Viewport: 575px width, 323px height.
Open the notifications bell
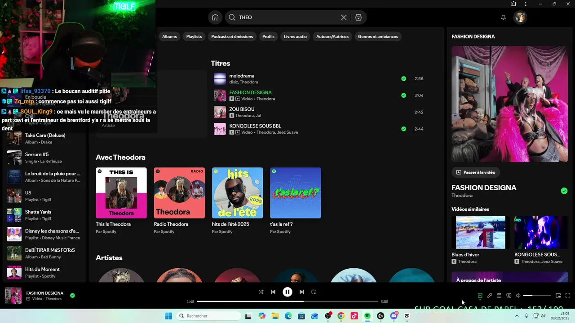[x=503, y=17]
